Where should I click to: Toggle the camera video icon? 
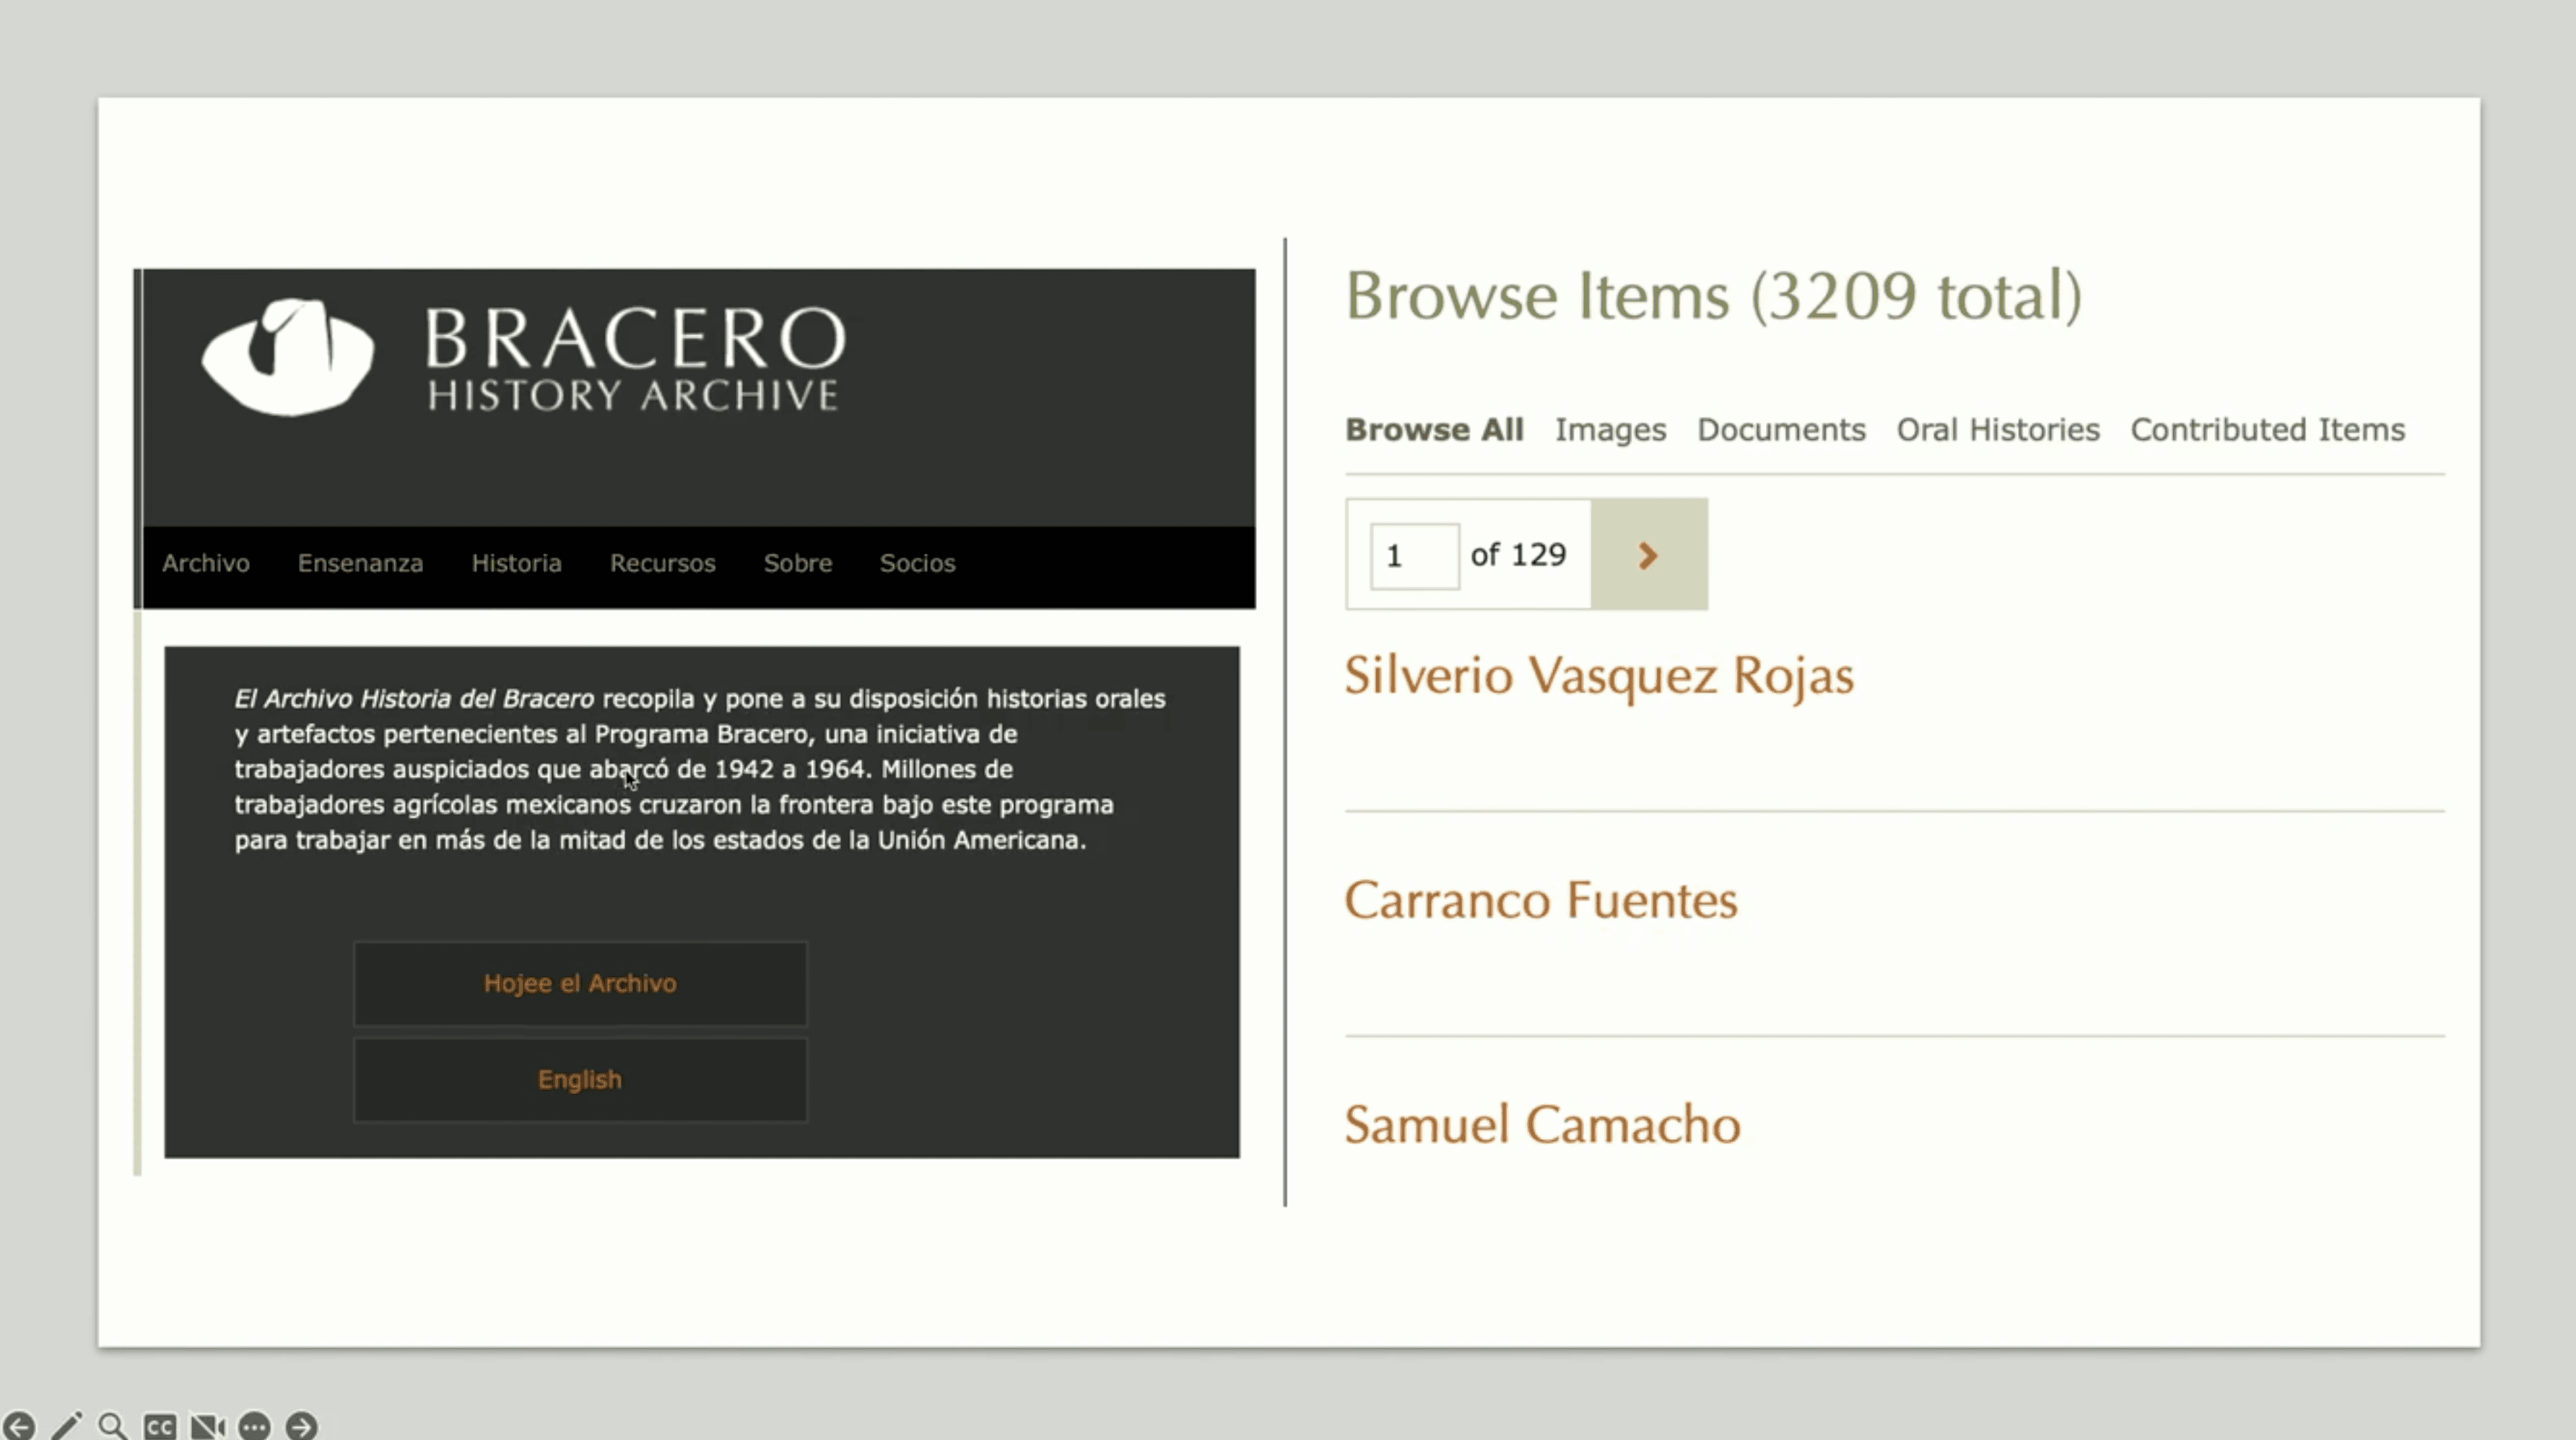click(x=207, y=1425)
